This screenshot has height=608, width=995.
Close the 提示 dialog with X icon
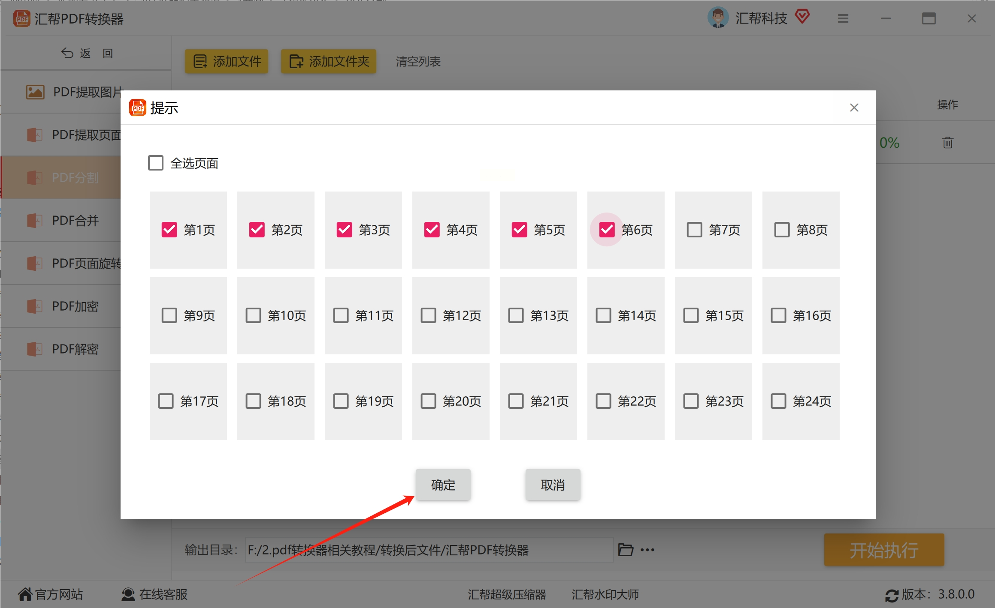(x=854, y=108)
